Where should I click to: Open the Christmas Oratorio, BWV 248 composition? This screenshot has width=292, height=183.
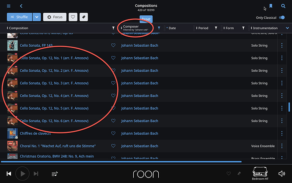pos(57,156)
